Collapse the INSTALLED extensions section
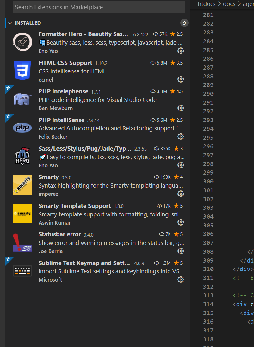254x347 pixels. [10, 23]
